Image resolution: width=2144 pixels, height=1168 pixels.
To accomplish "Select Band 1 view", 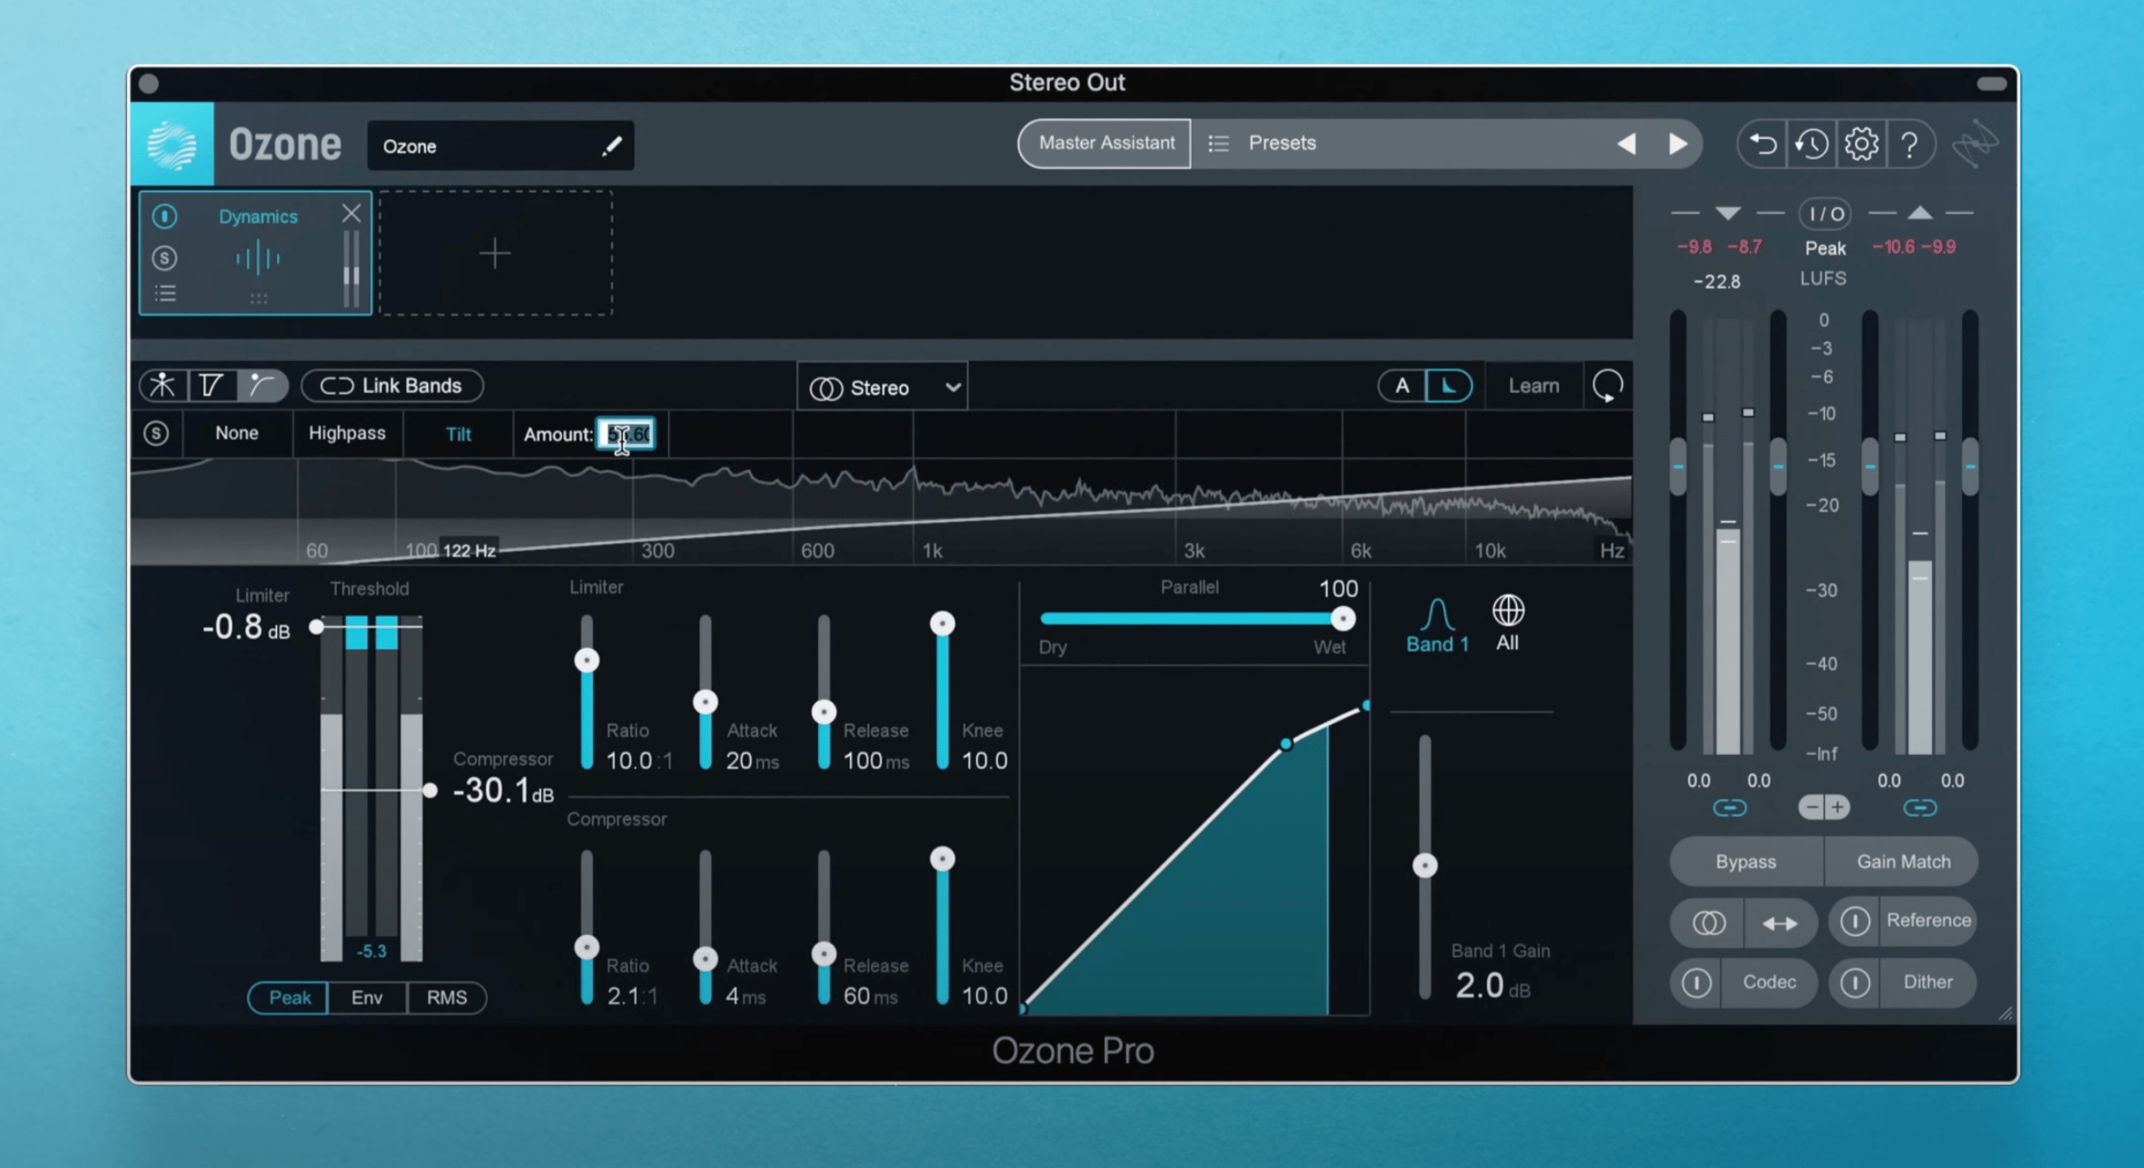I will [1437, 626].
